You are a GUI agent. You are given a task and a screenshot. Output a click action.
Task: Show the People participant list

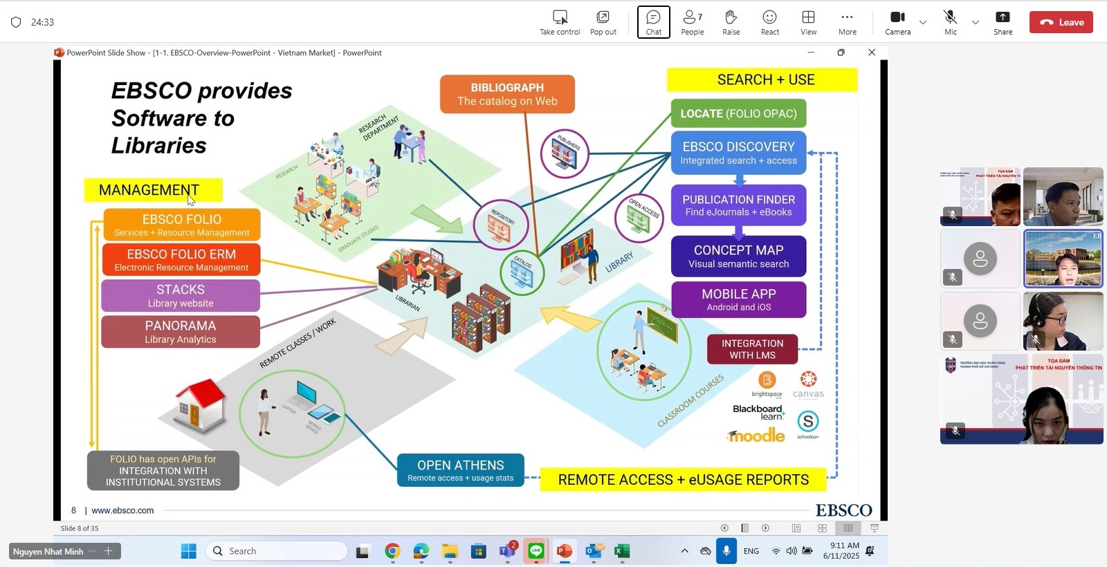693,22
